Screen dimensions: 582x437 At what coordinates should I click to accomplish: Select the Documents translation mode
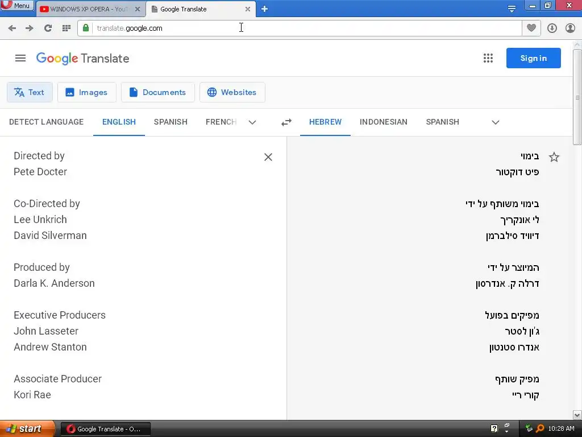158,92
